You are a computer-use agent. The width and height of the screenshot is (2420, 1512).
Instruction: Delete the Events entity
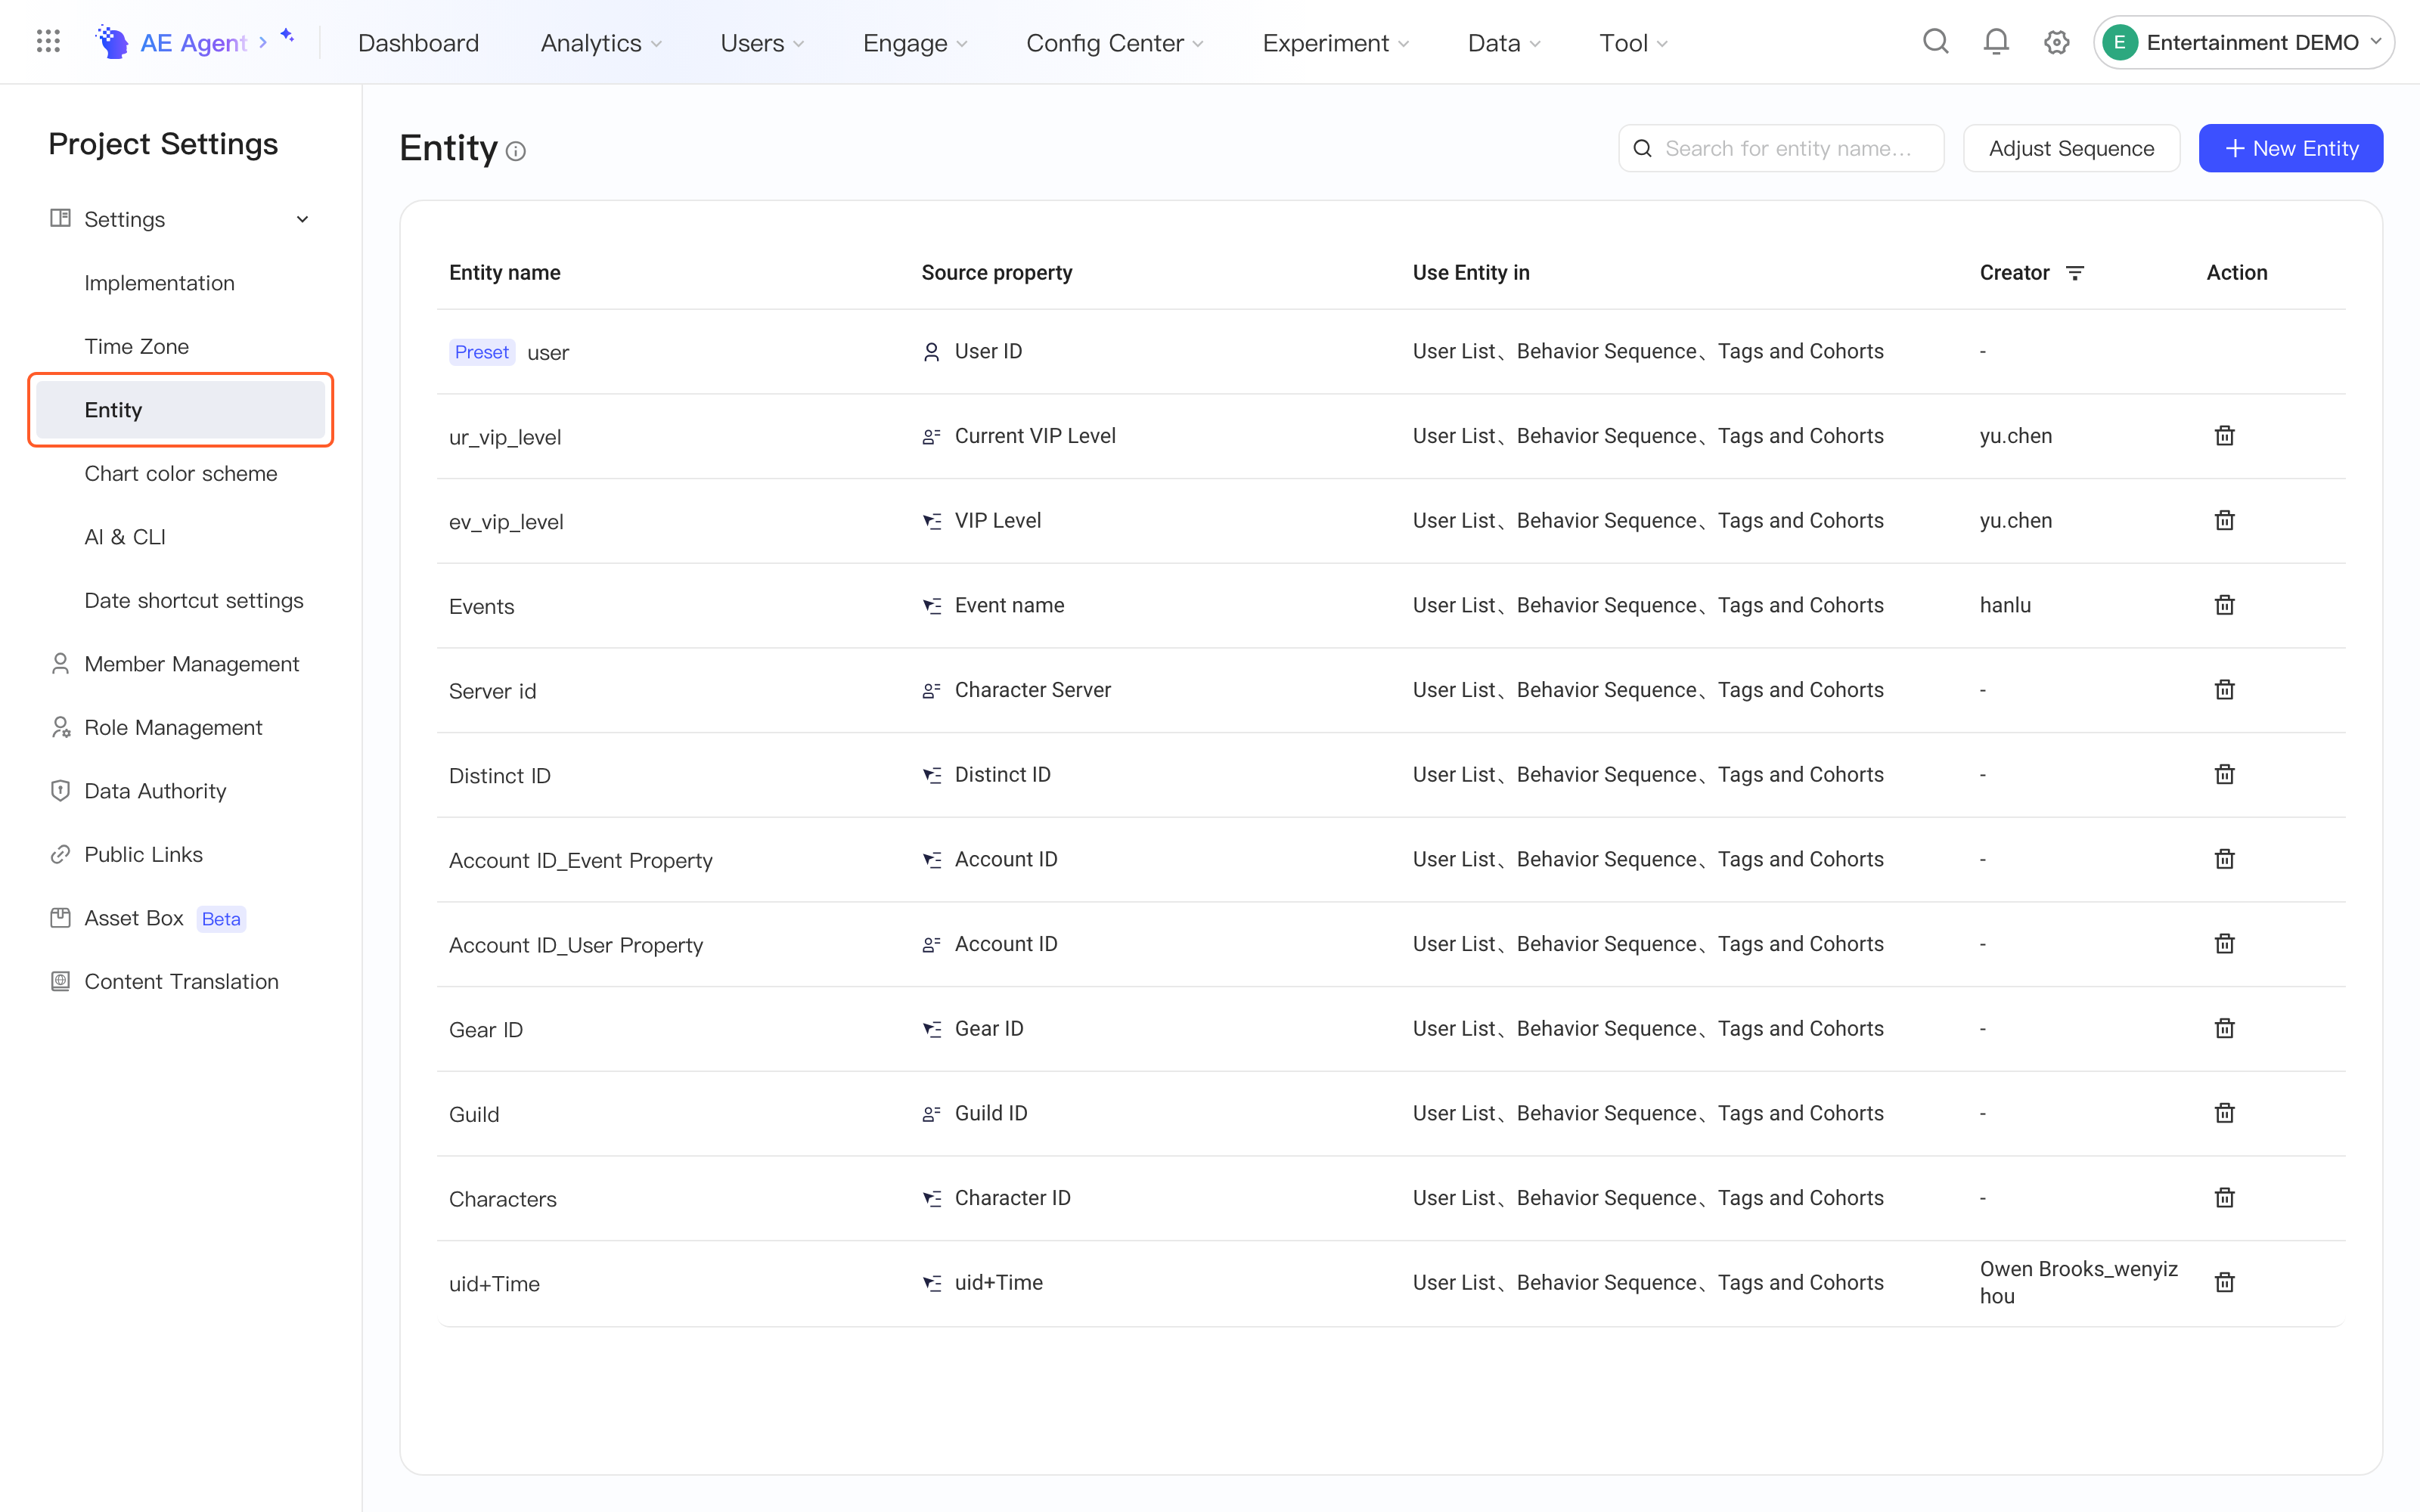pos(2224,605)
